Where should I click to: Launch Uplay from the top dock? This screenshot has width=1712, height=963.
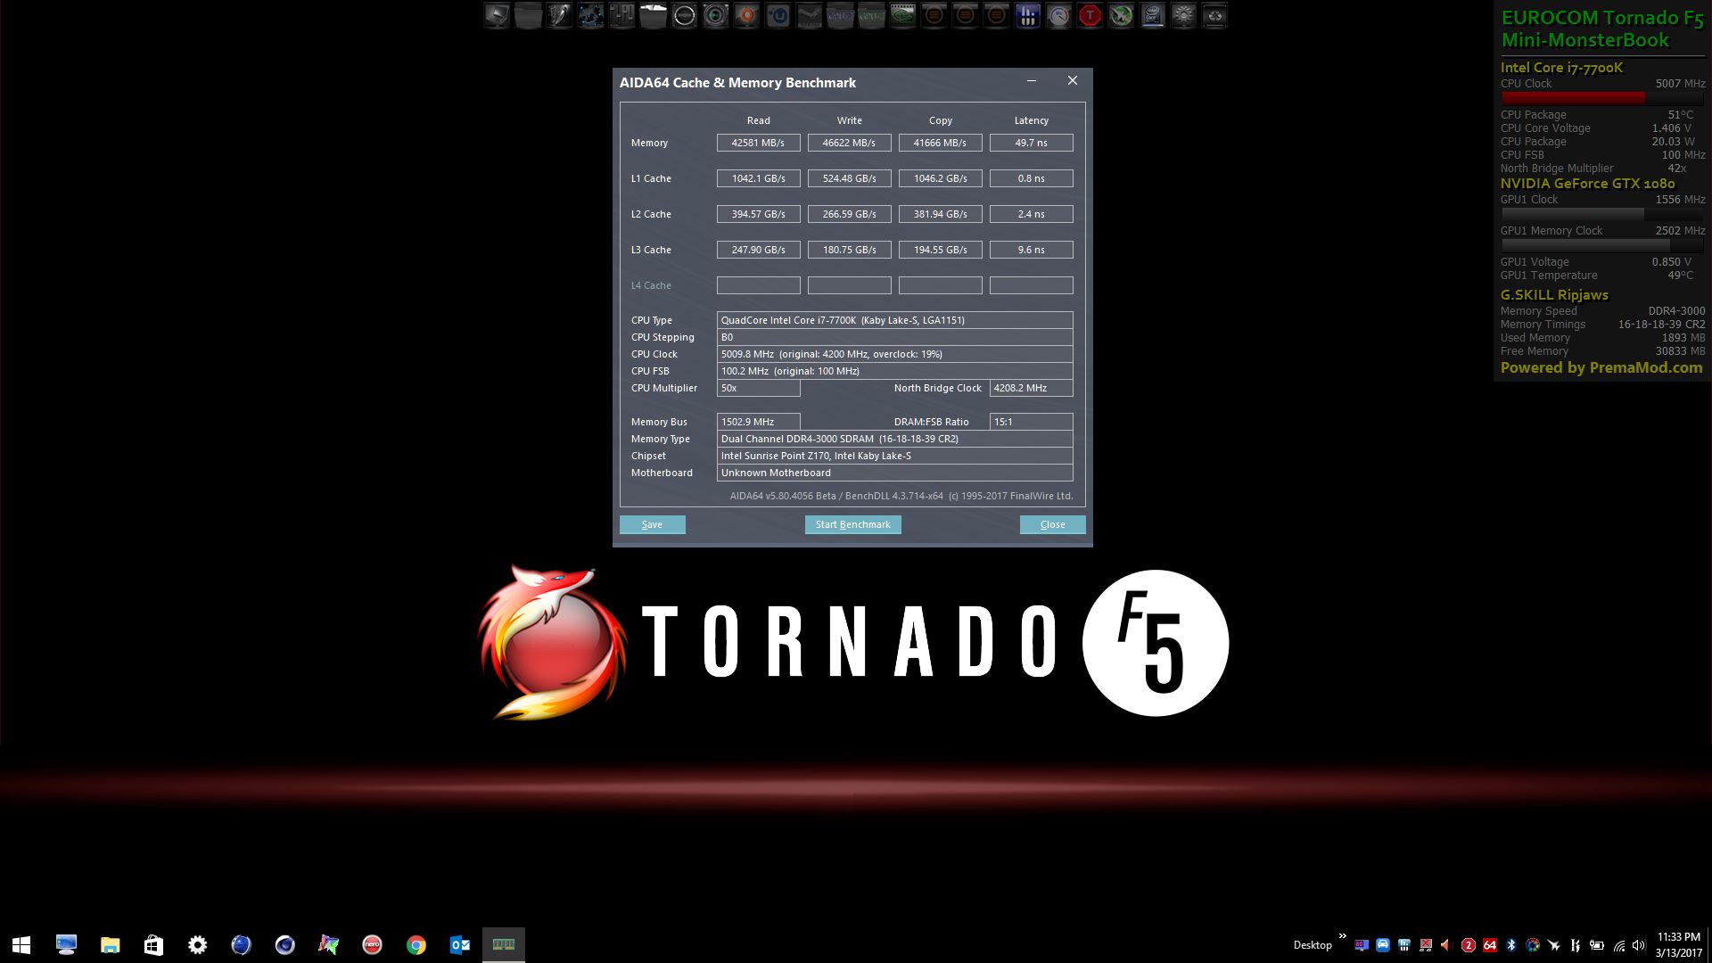tap(778, 15)
